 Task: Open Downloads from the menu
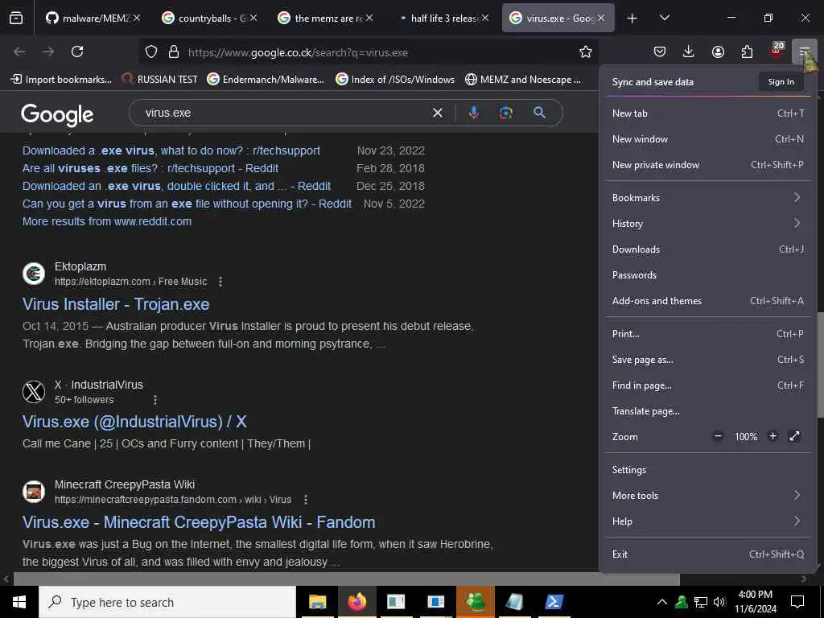pyautogui.click(x=708, y=249)
